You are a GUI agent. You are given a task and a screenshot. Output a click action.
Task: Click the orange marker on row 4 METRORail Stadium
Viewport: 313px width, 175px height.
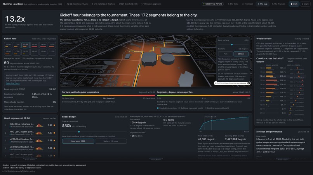(x=54, y=148)
